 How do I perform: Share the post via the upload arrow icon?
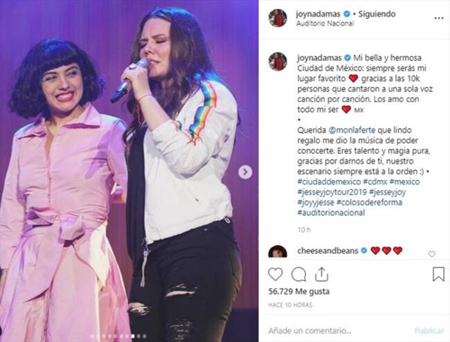click(321, 274)
